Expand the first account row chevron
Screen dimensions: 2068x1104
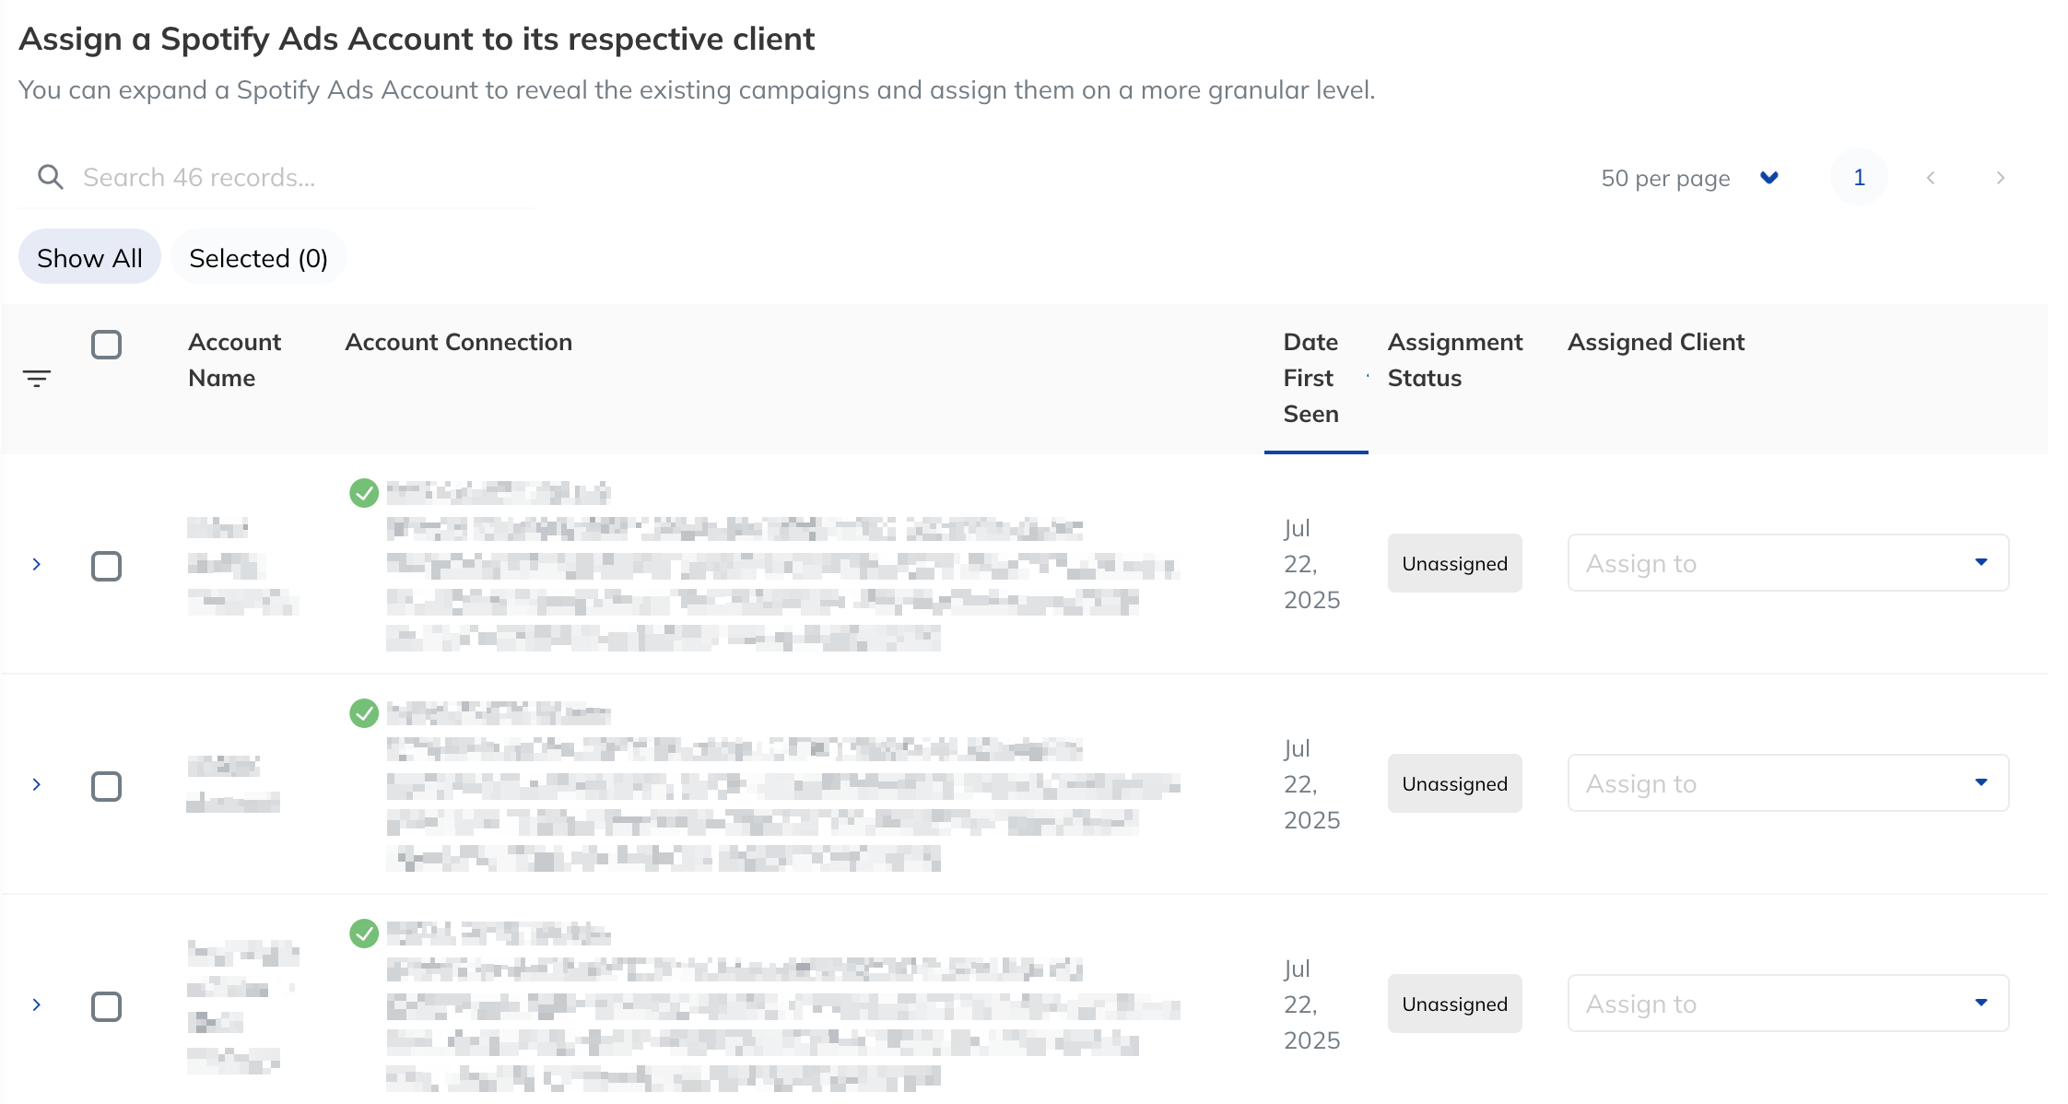coord(37,564)
